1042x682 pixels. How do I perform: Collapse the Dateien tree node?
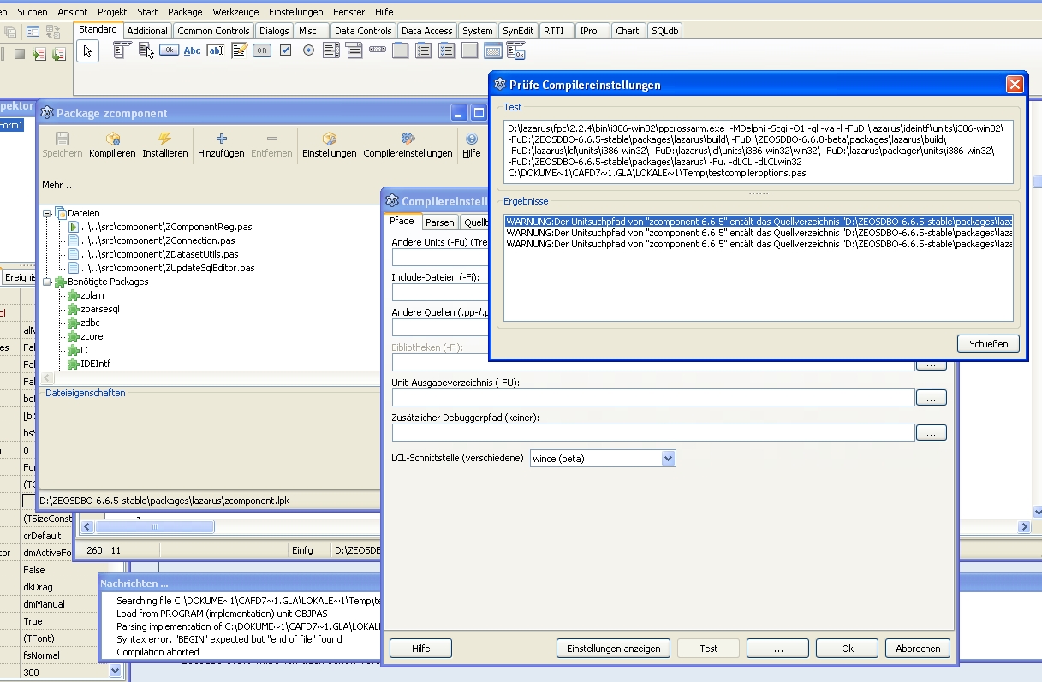(47, 213)
